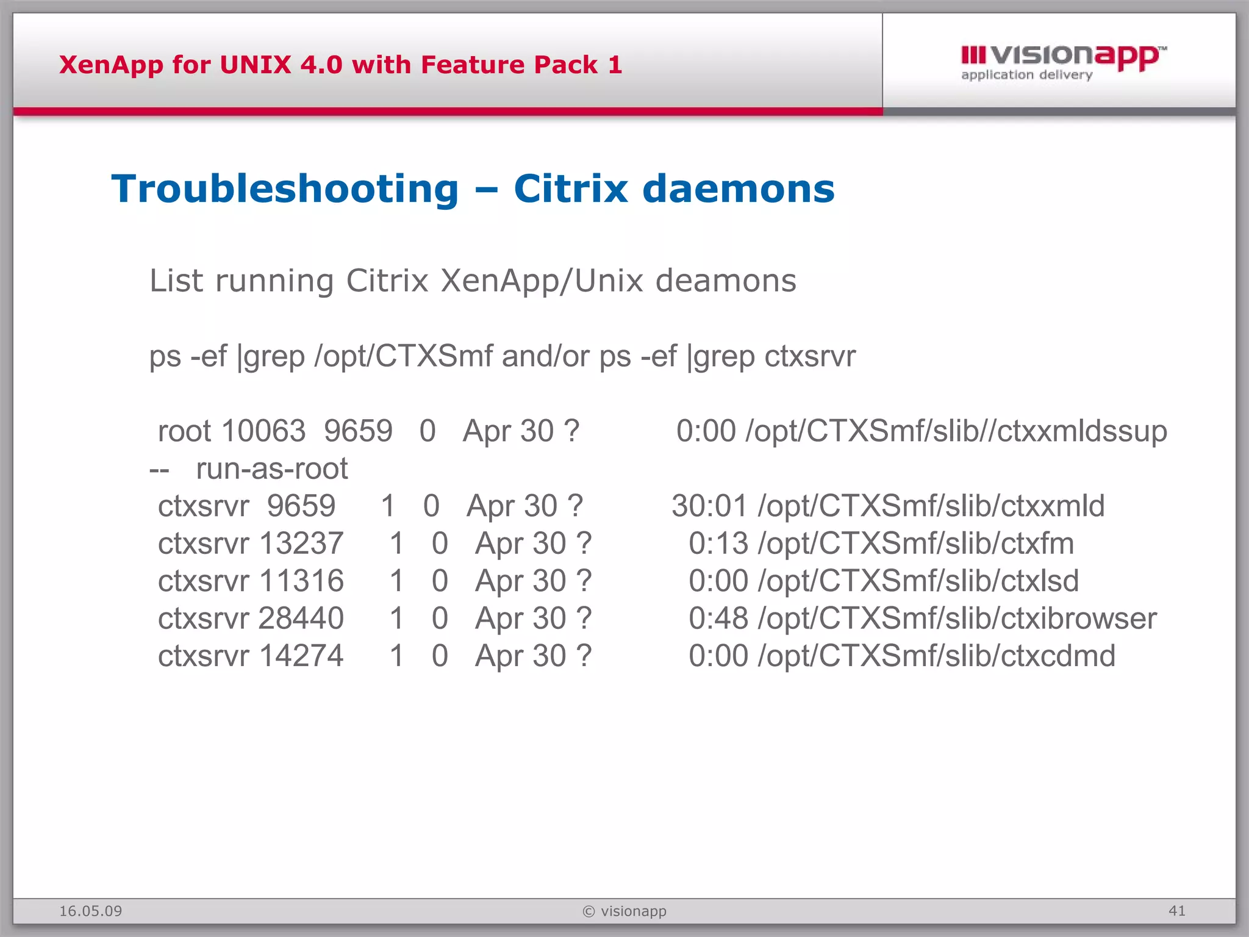
Task: Select the '/opt/CTXSmf/slib//ctxxmldssup' path
Action: tap(956, 431)
